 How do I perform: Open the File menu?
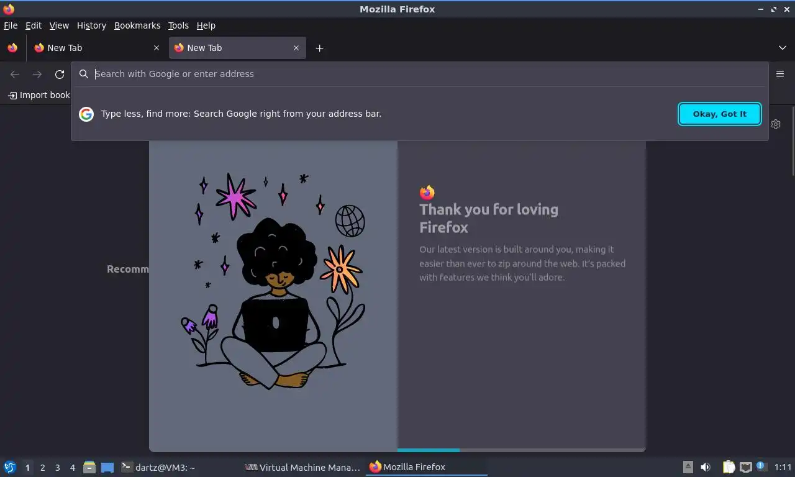11,25
